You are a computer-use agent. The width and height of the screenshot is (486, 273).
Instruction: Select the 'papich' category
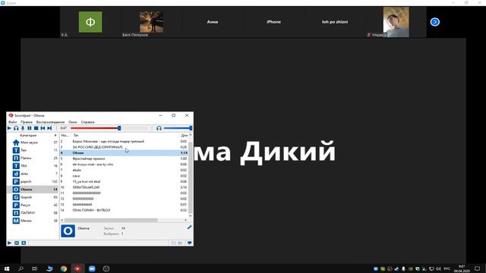[x=33, y=182]
